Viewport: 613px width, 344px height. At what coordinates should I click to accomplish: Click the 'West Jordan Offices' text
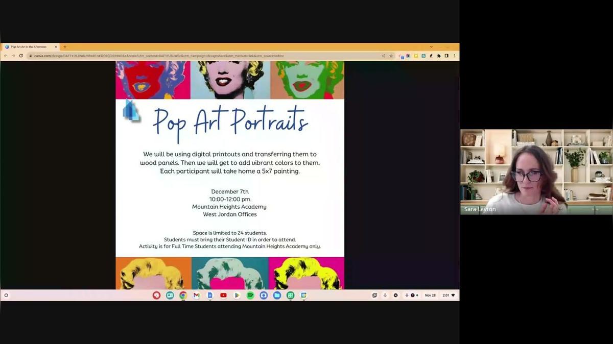[230, 214]
